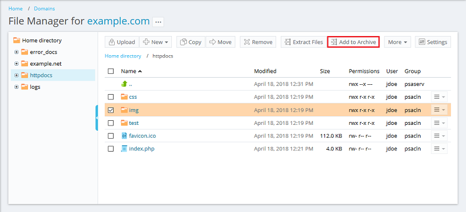Open the css row actions menu
Screen dimensions: 466x212
439,97
